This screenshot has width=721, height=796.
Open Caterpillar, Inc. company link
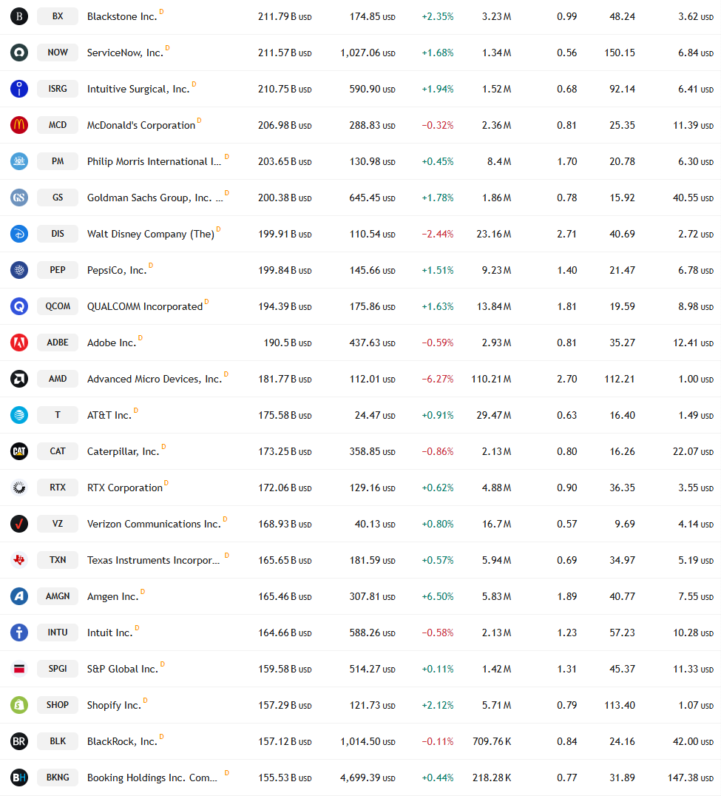pos(123,452)
